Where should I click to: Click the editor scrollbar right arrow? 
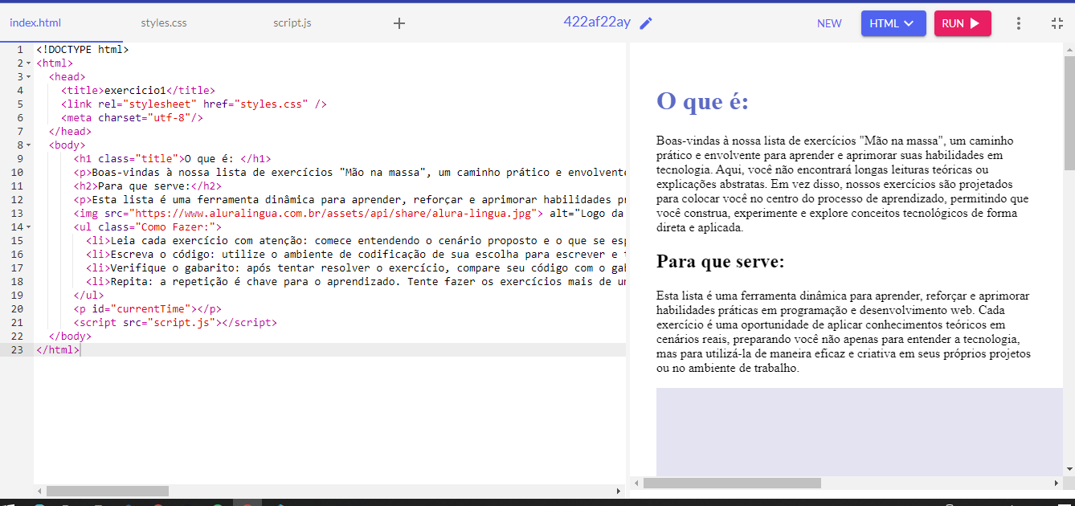coord(619,491)
